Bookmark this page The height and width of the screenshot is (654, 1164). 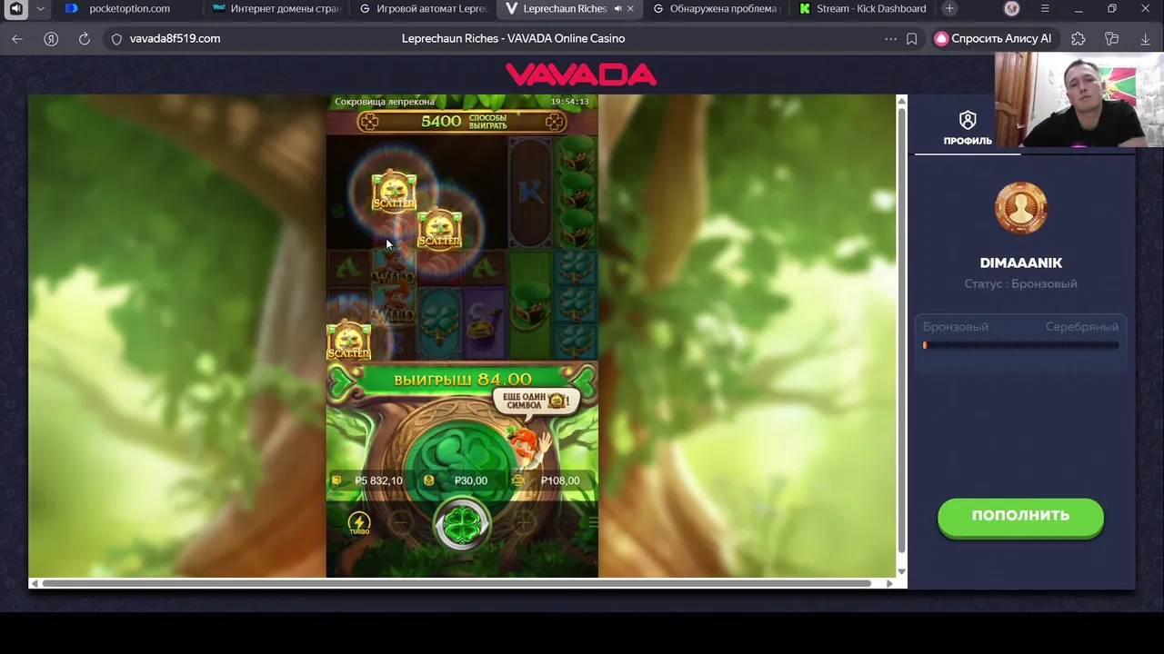912,39
